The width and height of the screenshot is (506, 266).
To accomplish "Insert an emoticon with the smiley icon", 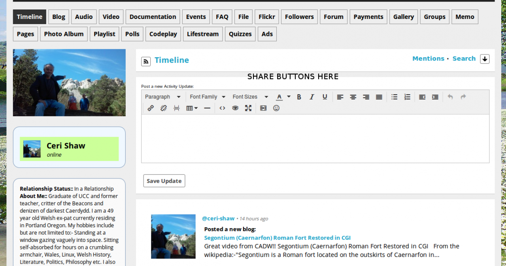I will click(276, 108).
